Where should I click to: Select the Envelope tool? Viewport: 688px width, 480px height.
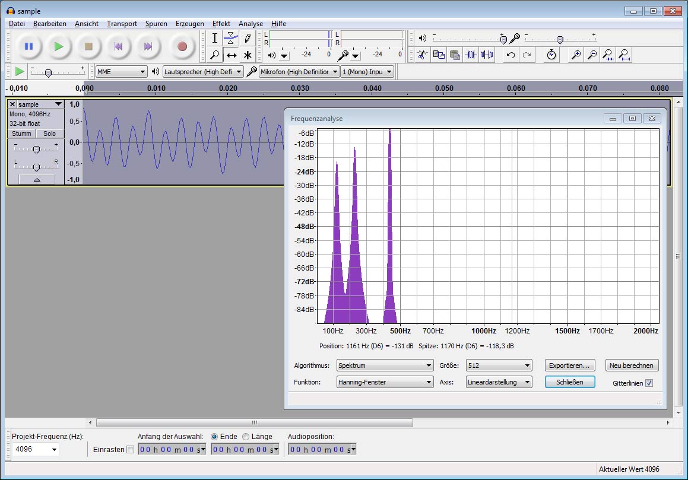[x=231, y=39]
